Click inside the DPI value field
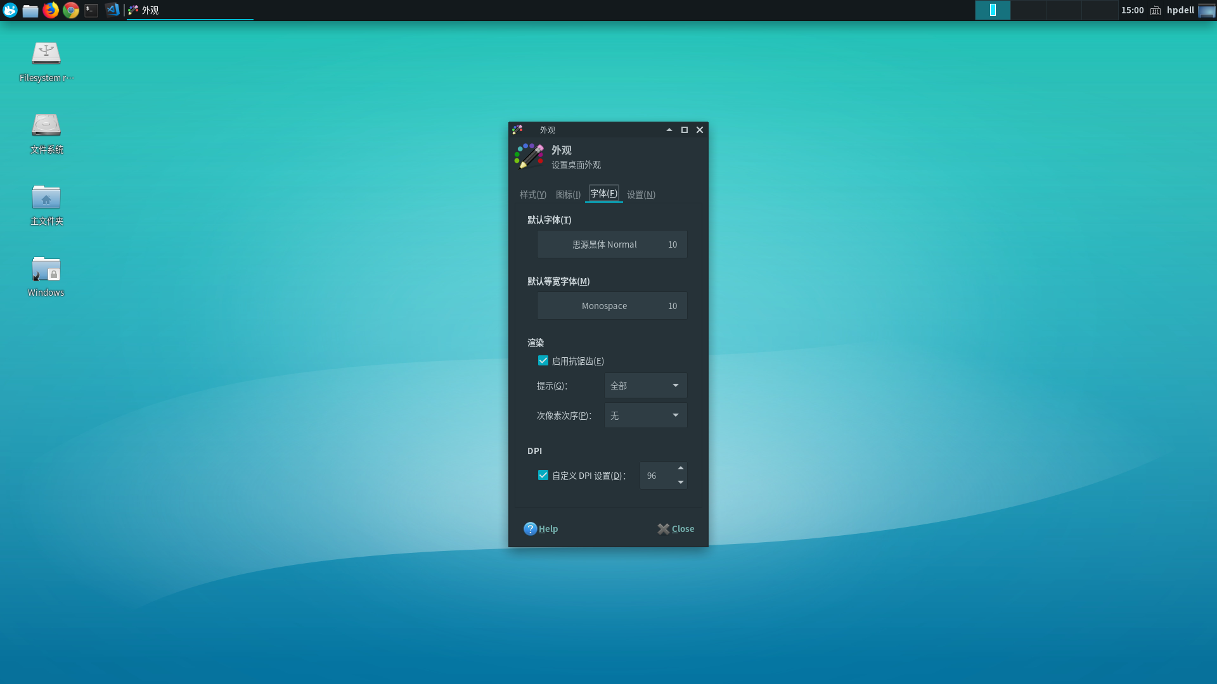 tap(657, 476)
